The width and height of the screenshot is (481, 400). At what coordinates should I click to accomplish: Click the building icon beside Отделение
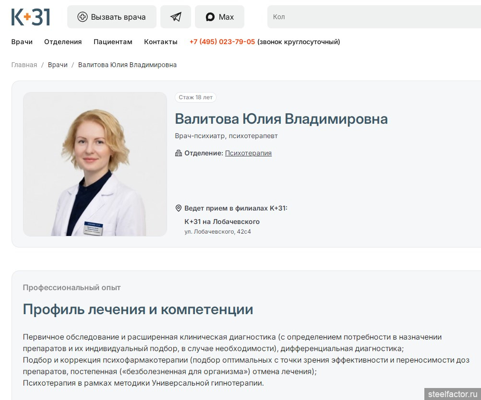pos(179,153)
